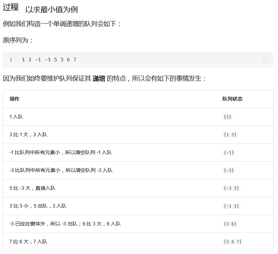Click the row text 1 入队
This screenshot has width=278, height=254.
pos(16,117)
